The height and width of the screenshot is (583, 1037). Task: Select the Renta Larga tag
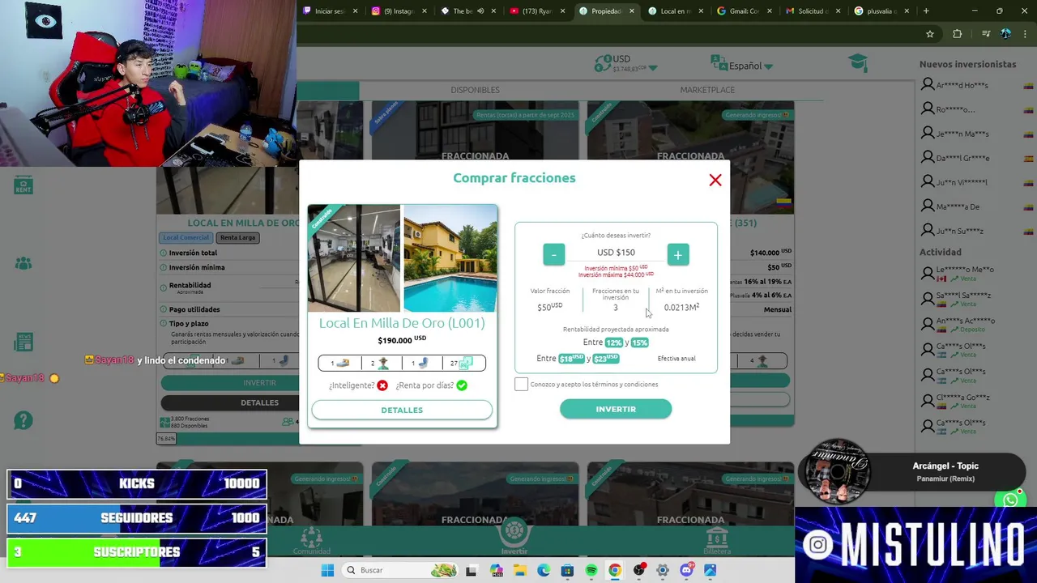point(238,237)
